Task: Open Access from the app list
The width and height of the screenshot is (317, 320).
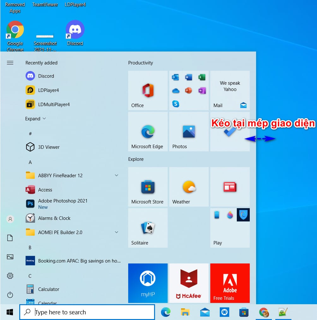Action: click(x=74, y=190)
